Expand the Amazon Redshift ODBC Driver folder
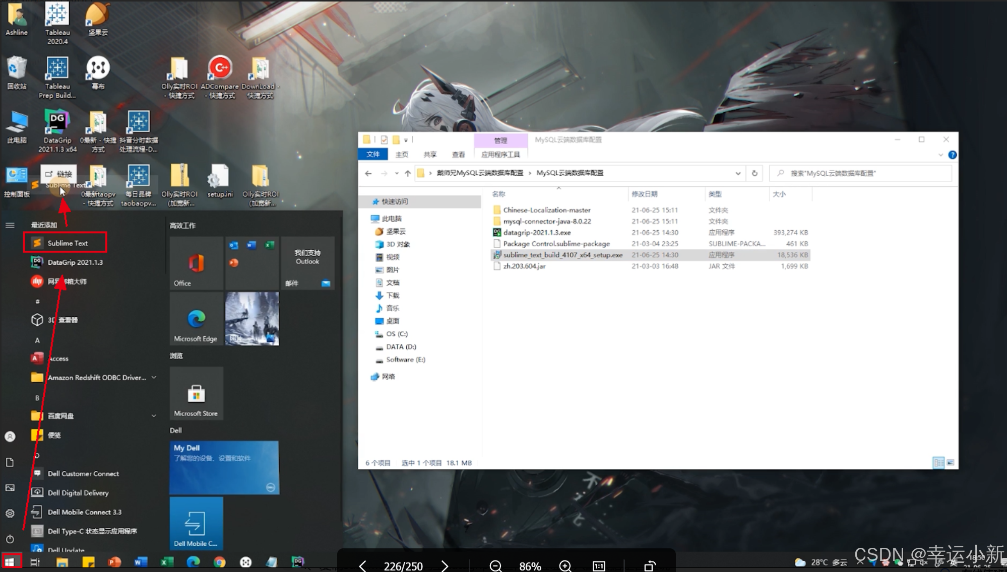This screenshot has height=572, width=1007. 154,378
